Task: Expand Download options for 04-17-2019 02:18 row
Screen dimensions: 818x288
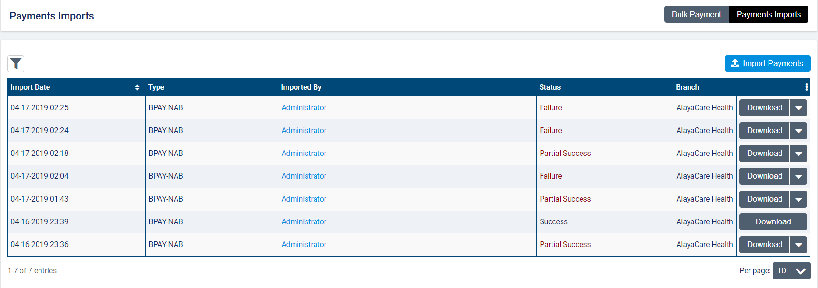Action: (798, 154)
